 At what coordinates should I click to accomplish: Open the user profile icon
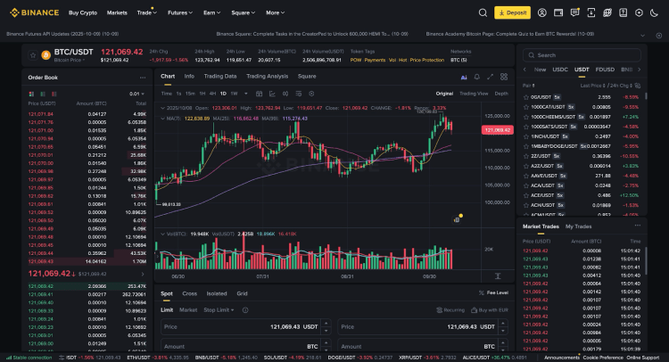541,13
